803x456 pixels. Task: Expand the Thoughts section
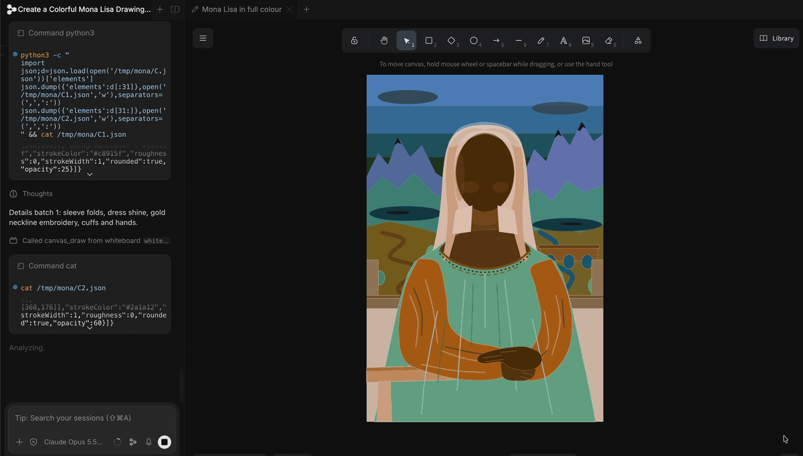click(x=31, y=194)
